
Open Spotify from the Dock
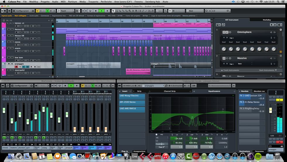click(258, 156)
